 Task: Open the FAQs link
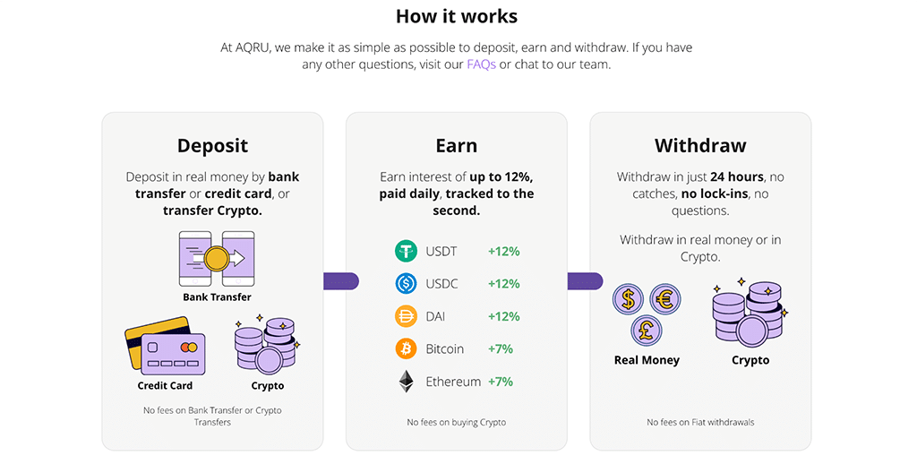click(x=481, y=64)
